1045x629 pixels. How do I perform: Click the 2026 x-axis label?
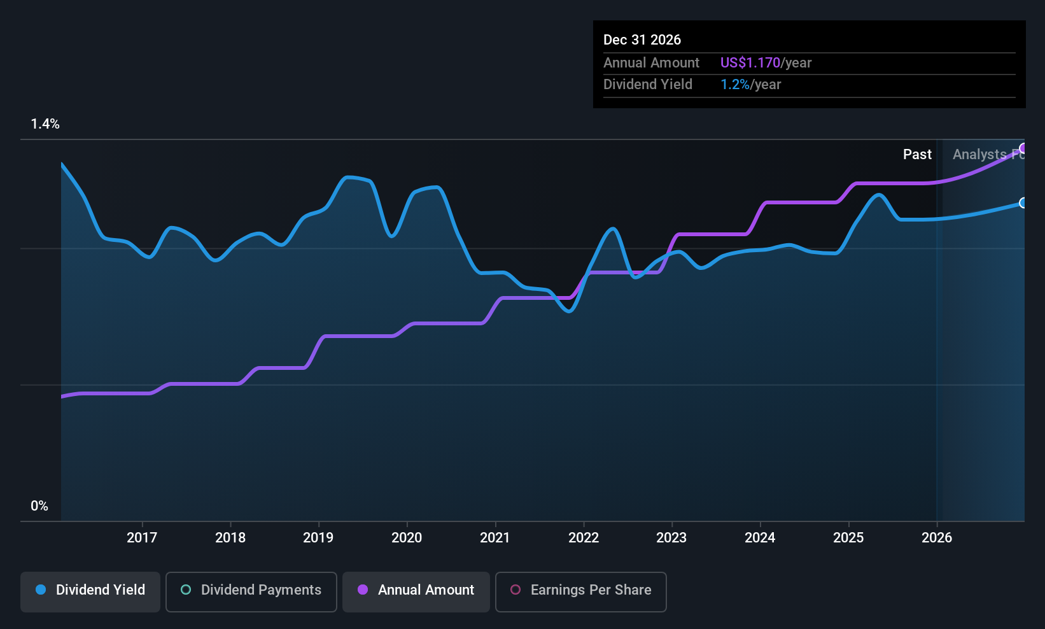tap(937, 537)
